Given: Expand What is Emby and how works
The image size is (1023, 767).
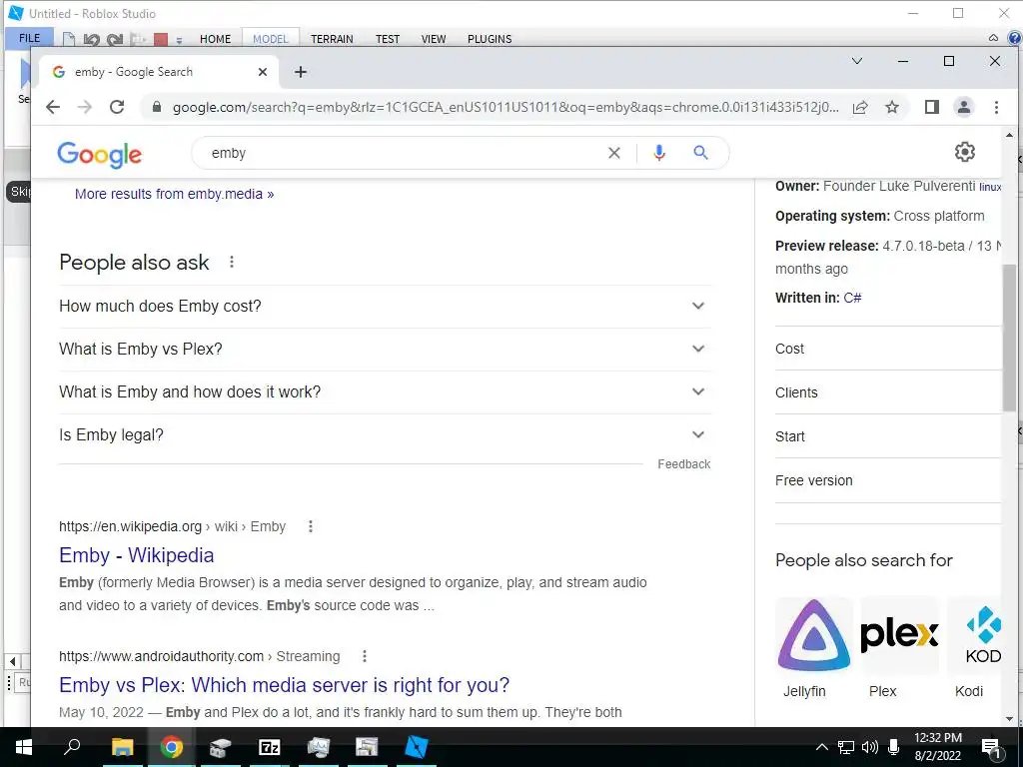Looking at the screenshot, I should pyautogui.click(x=385, y=391).
